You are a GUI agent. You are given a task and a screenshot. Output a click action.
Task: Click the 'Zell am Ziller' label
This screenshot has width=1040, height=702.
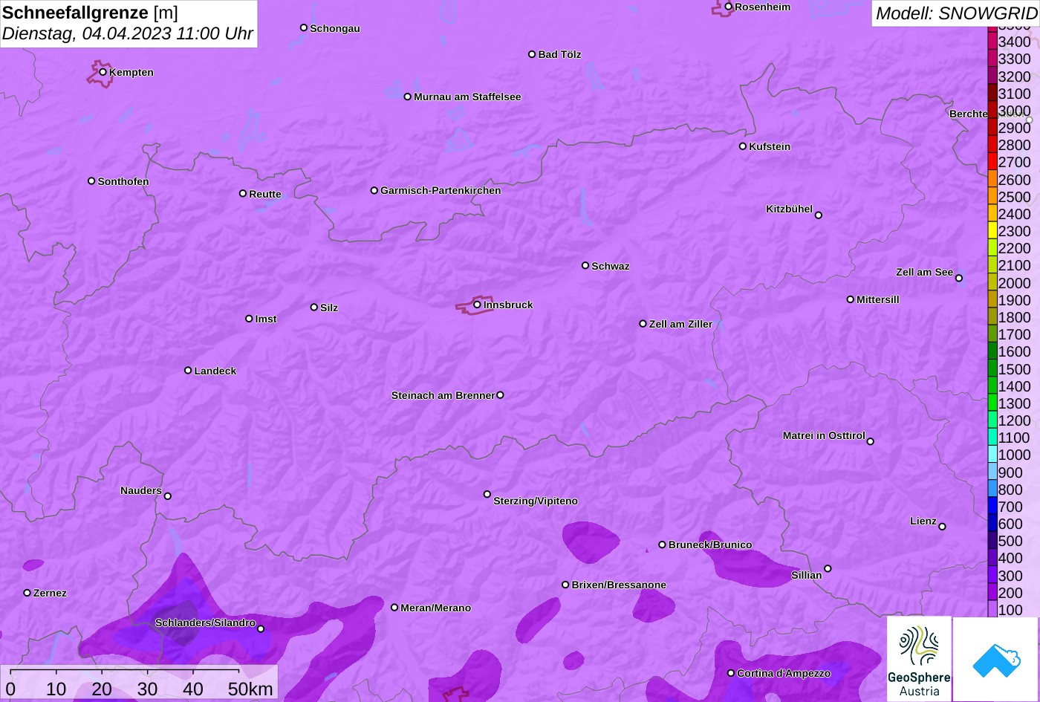680,324
